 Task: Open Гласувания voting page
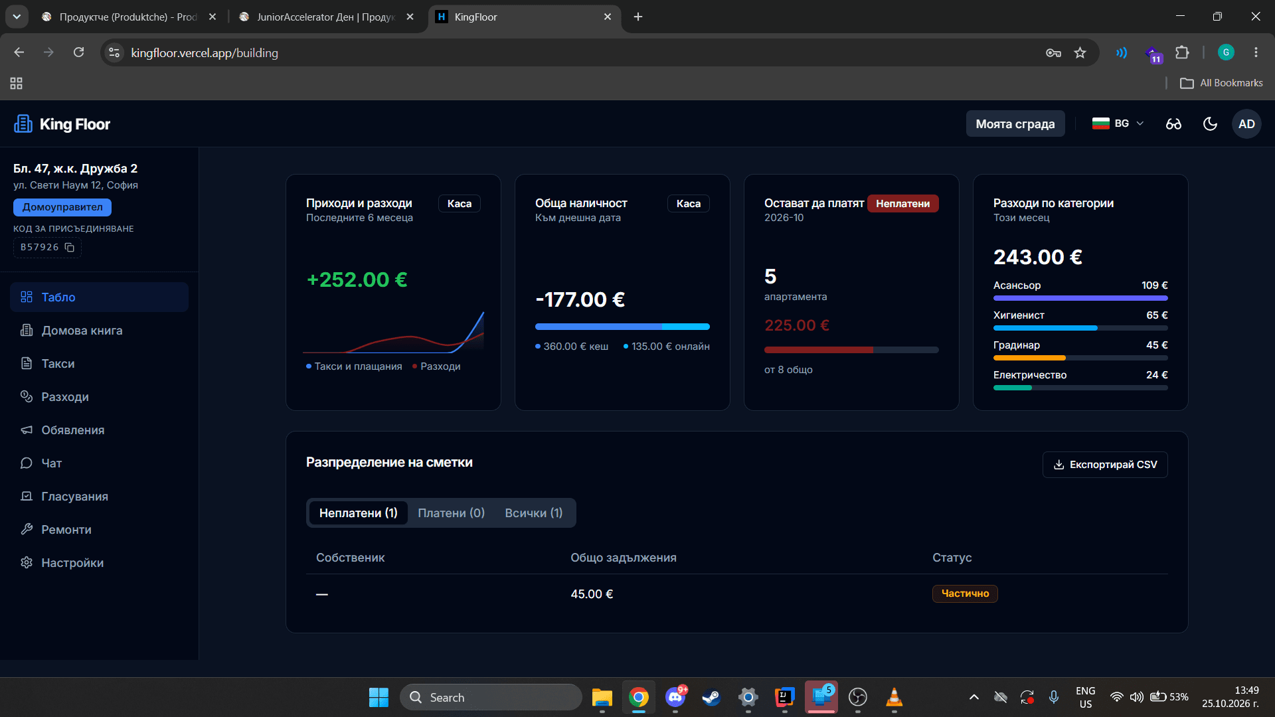[x=99, y=497]
